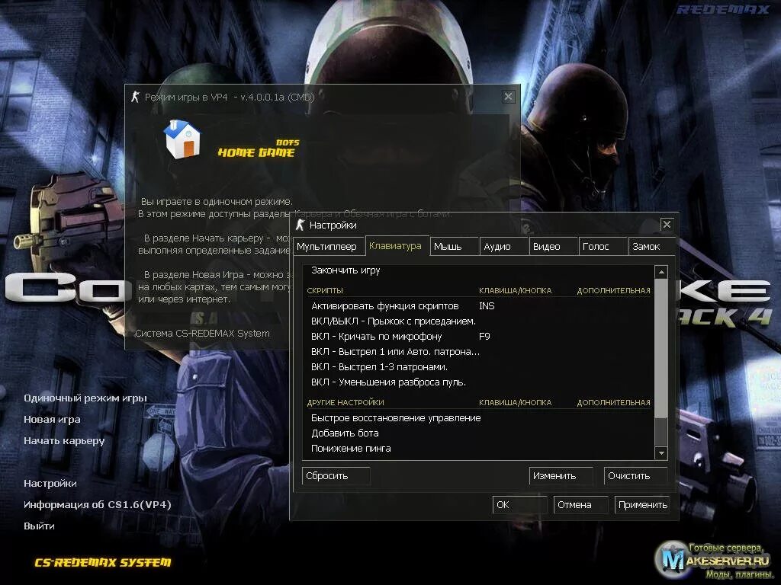Select ВКЛ - Выстрел 1 или Авто. патрона row

tap(479, 352)
